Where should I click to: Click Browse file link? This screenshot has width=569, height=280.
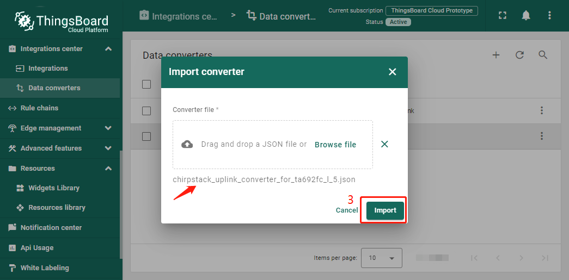[x=335, y=145]
